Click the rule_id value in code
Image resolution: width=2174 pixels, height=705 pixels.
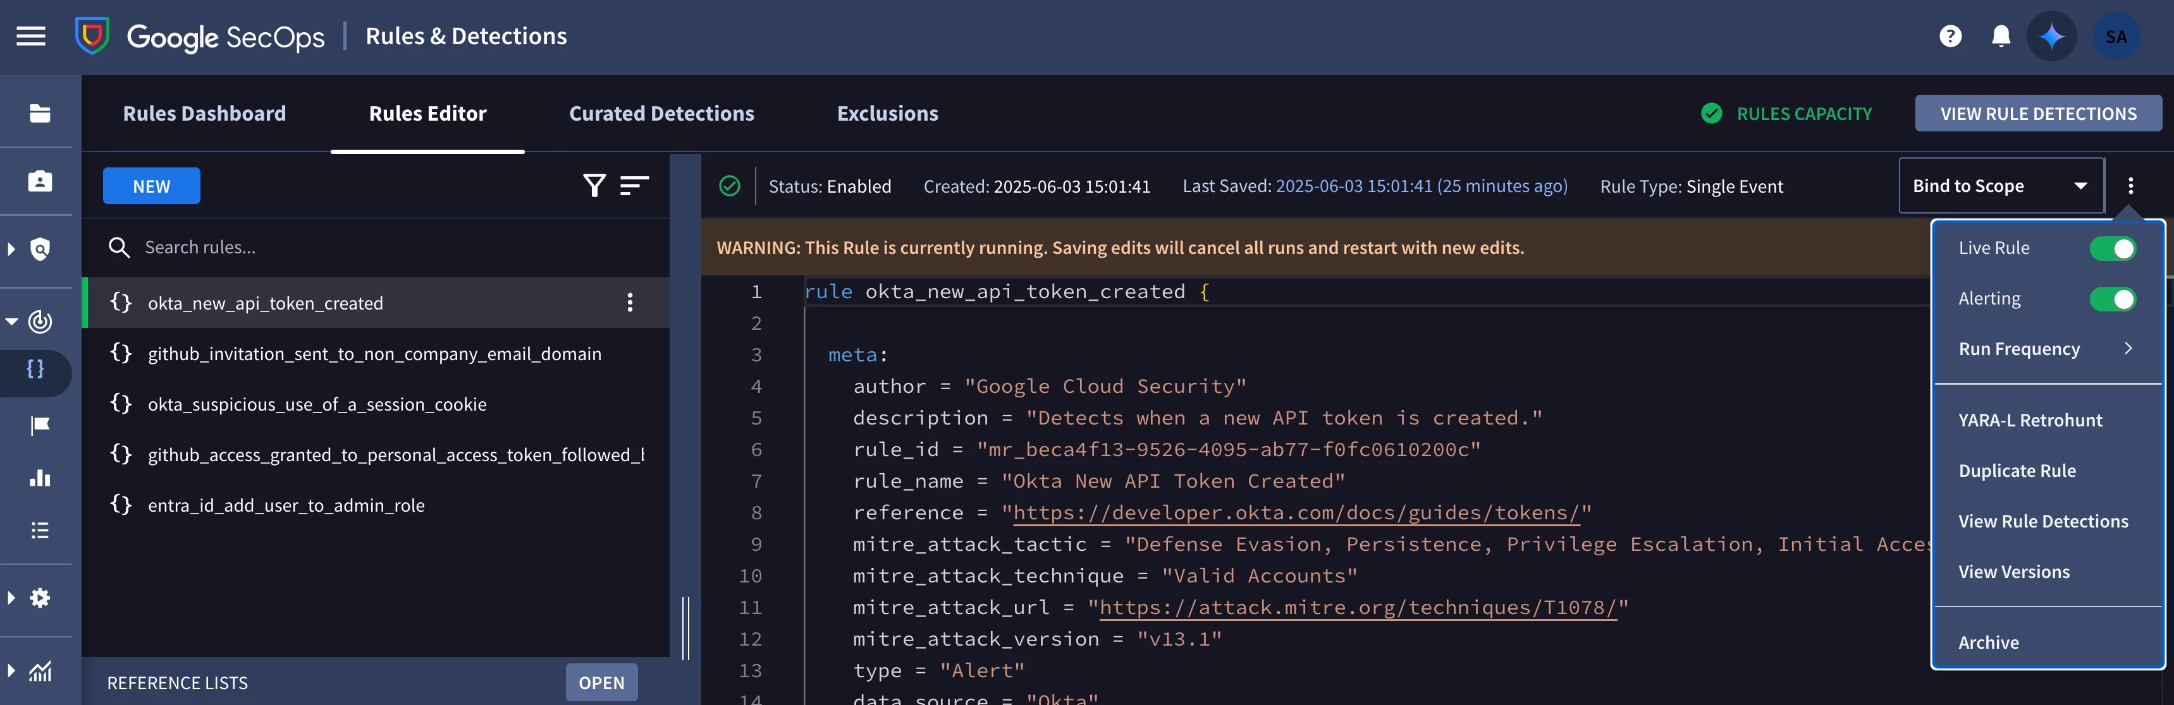(x=1228, y=450)
